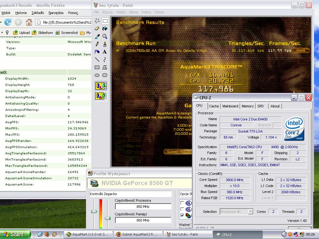Viewport: 319px width, 239px height.
Task: Switch to the Cache tab in CPU-Z
Action: (214, 106)
